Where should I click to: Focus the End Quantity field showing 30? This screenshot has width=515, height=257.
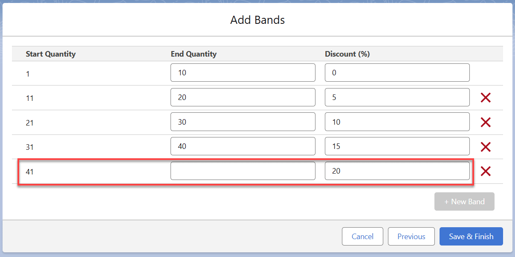(243, 122)
